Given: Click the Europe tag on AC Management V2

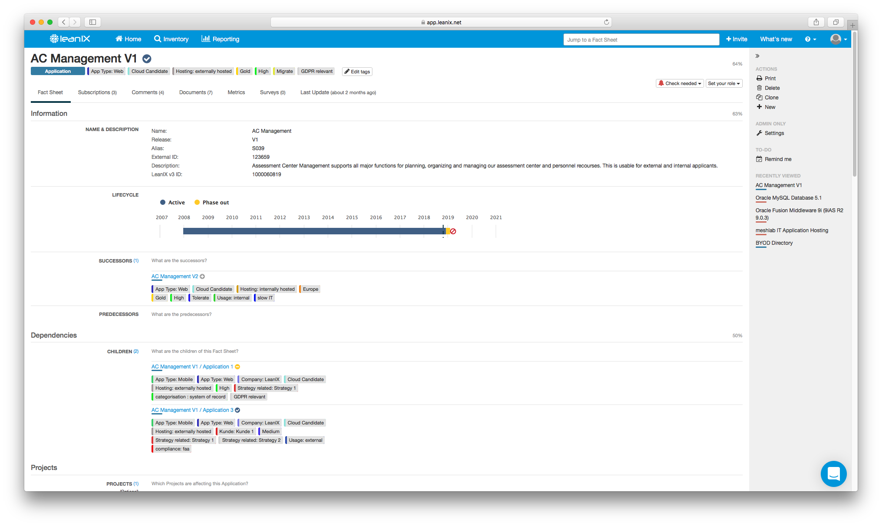Looking at the screenshot, I should pos(310,289).
